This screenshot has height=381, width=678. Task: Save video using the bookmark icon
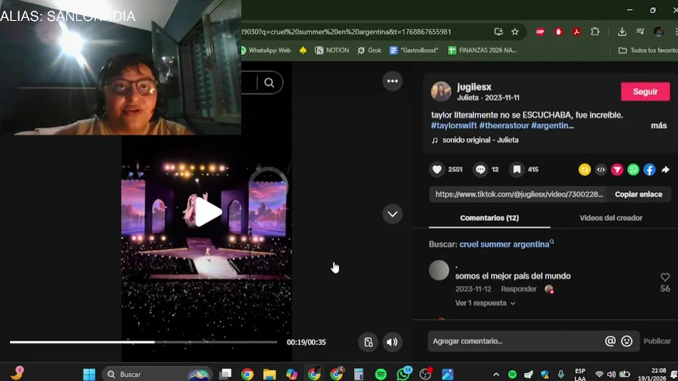coord(517,169)
